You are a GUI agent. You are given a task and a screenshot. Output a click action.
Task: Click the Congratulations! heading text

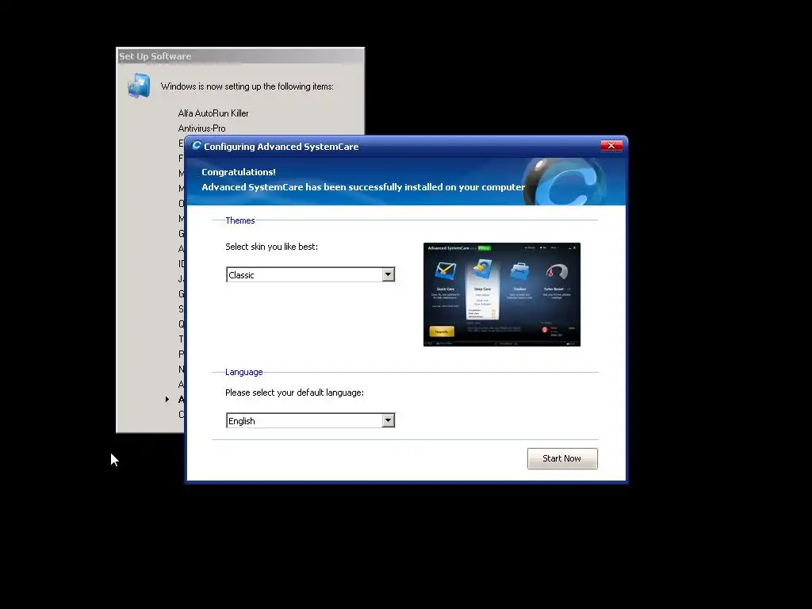pyautogui.click(x=238, y=172)
